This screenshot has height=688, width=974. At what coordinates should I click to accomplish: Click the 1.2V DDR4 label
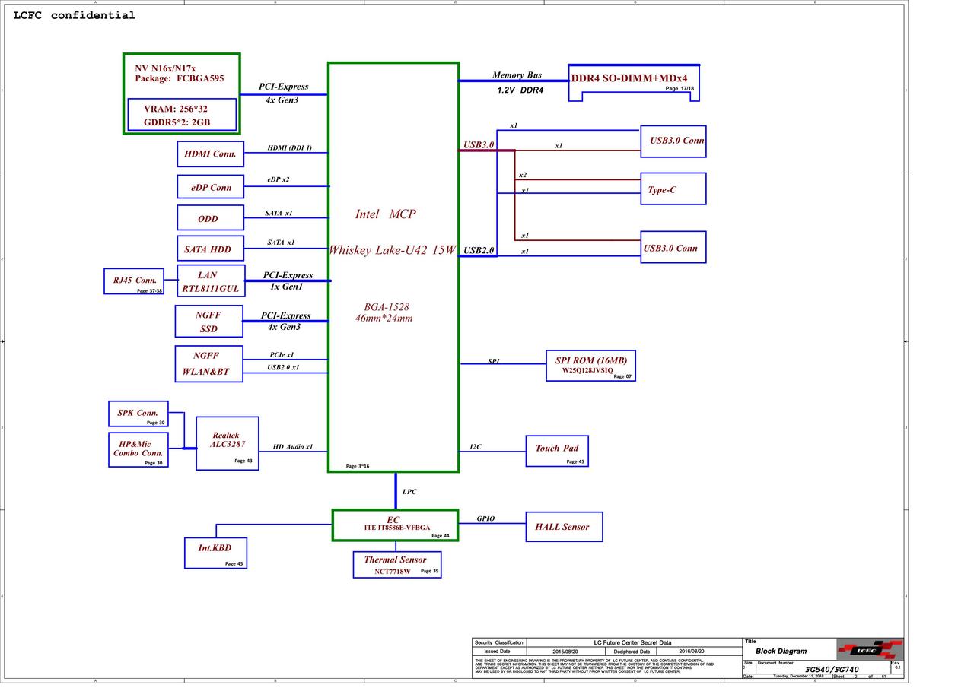[520, 90]
